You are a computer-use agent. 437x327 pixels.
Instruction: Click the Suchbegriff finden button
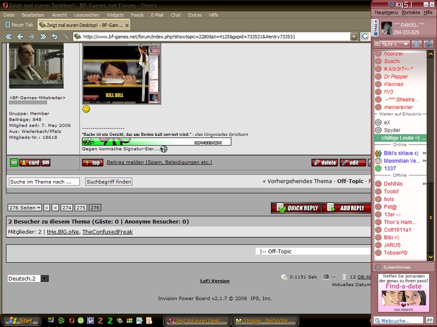tap(109, 182)
